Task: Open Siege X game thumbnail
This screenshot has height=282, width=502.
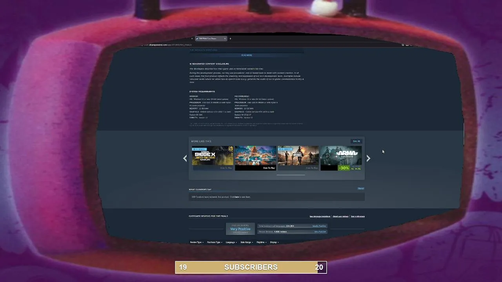Action: 213,158
